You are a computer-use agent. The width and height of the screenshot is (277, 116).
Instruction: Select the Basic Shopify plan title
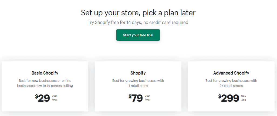click(x=45, y=73)
